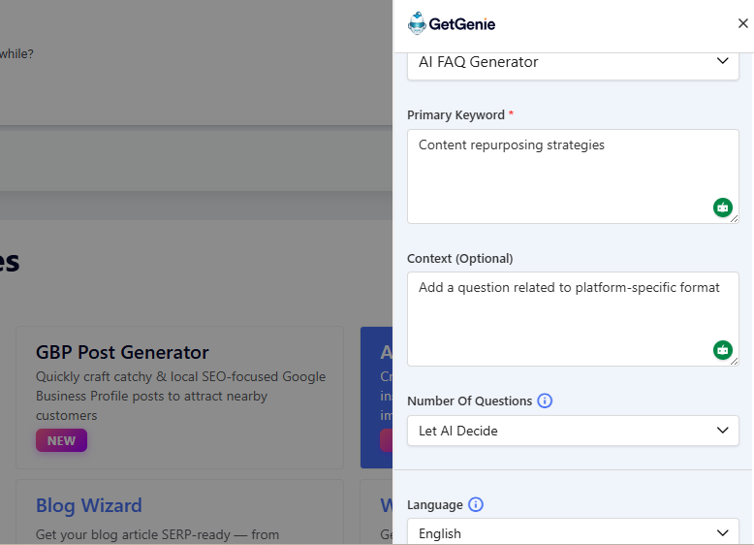Click the GetGenie genie logo icon
Viewport: 754px width, 545px height.
[418, 24]
